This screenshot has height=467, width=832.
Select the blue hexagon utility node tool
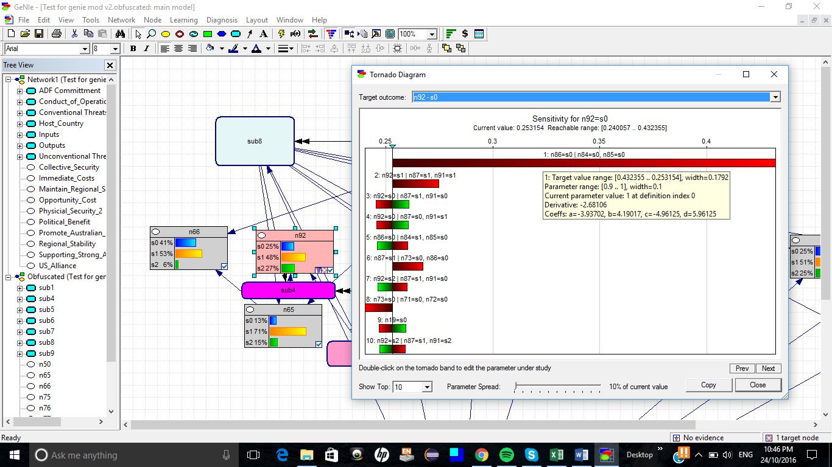point(222,34)
